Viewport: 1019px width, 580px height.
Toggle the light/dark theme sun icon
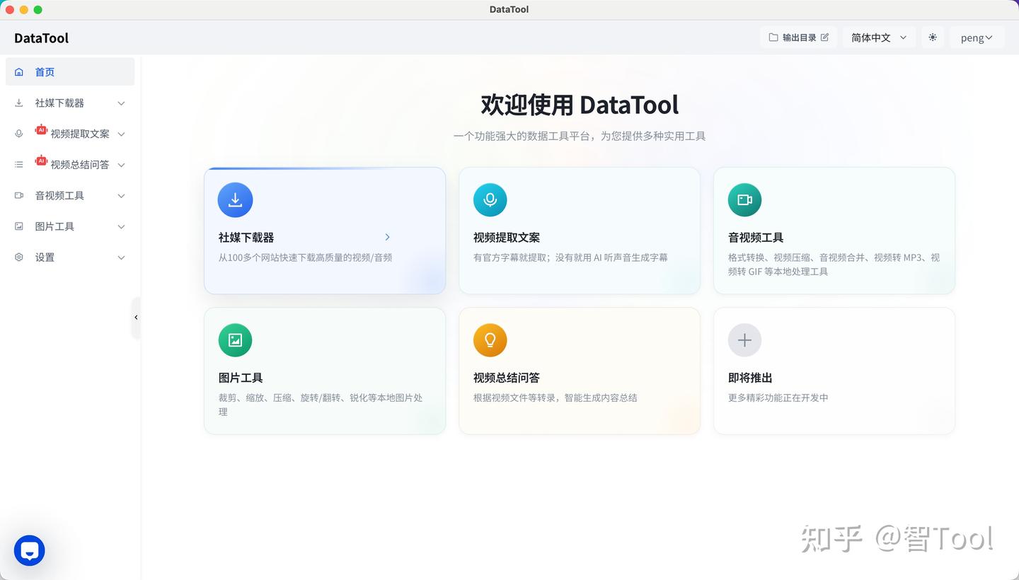tap(933, 37)
